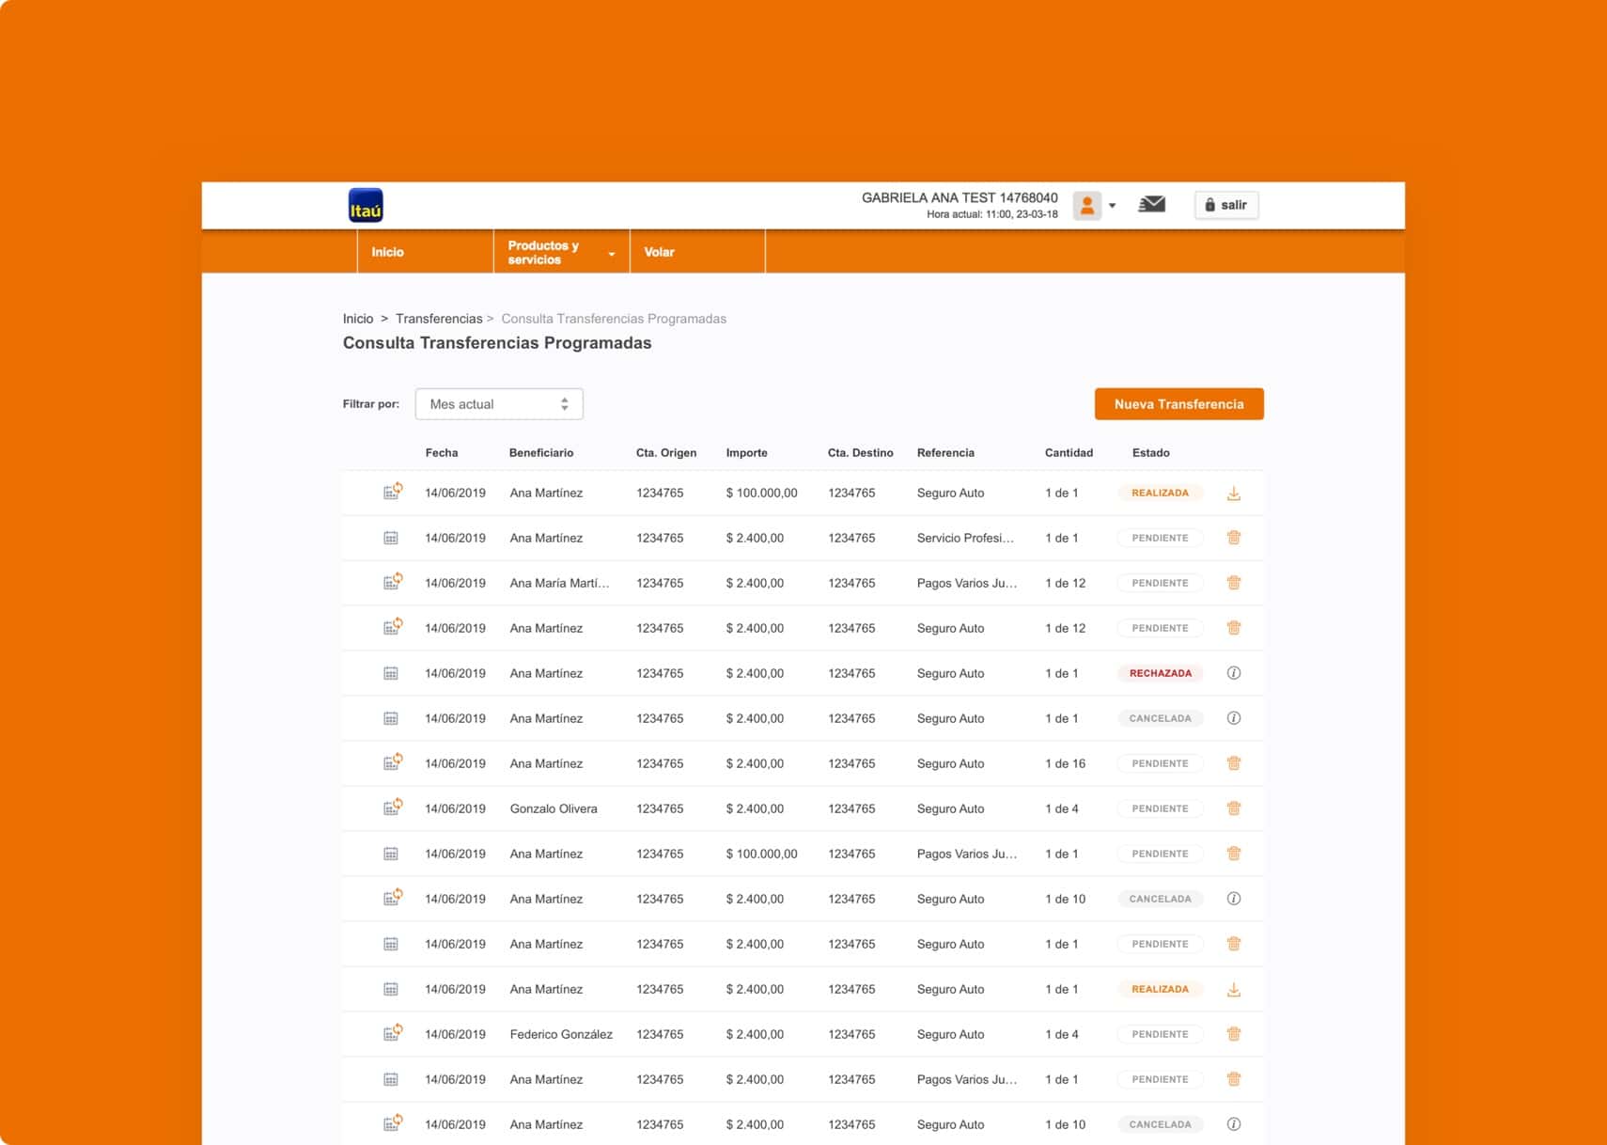View info for the cancelled 1 de 1 transfer
The width and height of the screenshot is (1607, 1145).
pyautogui.click(x=1233, y=718)
